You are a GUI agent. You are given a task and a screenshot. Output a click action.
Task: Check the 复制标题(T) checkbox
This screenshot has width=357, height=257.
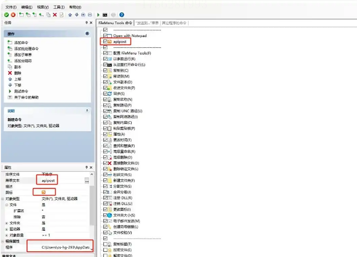click(x=105, y=244)
